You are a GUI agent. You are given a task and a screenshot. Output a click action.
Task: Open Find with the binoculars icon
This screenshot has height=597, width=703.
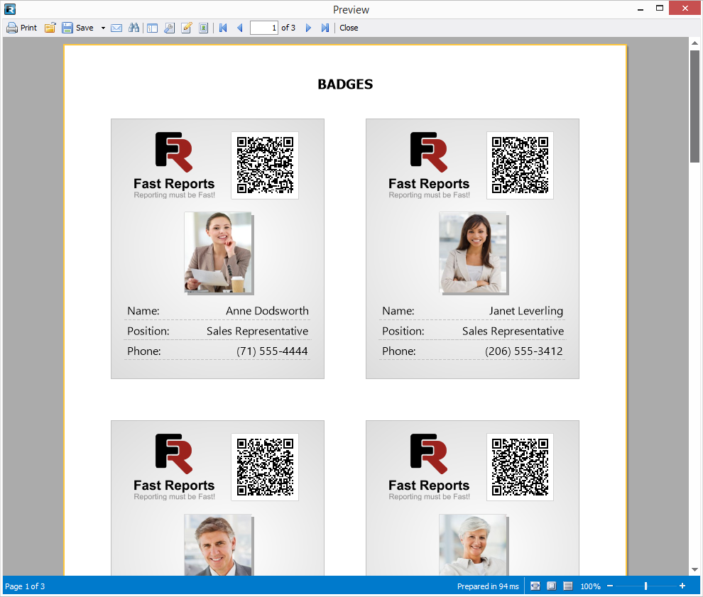tap(134, 28)
